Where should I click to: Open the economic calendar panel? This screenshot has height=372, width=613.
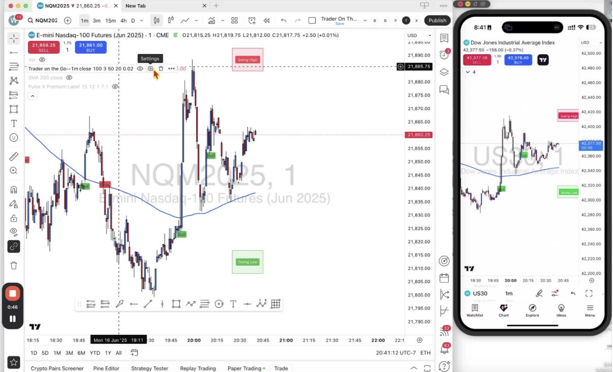coord(444,278)
